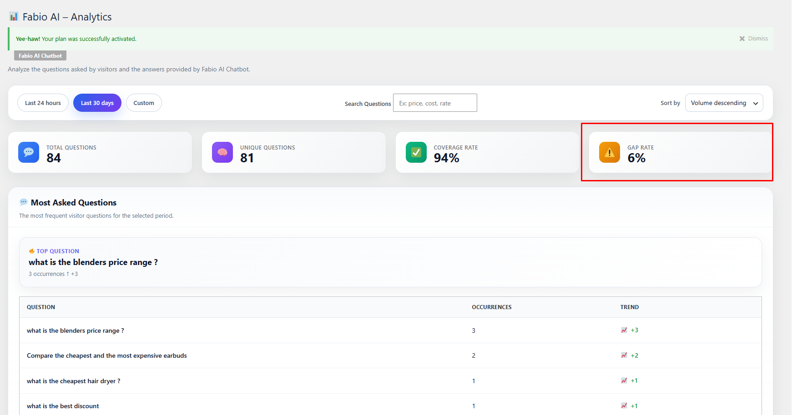This screenshot has width=792, height=415.
Task: Open the Volume descending sort dropdown
Action: coord(724,103)
